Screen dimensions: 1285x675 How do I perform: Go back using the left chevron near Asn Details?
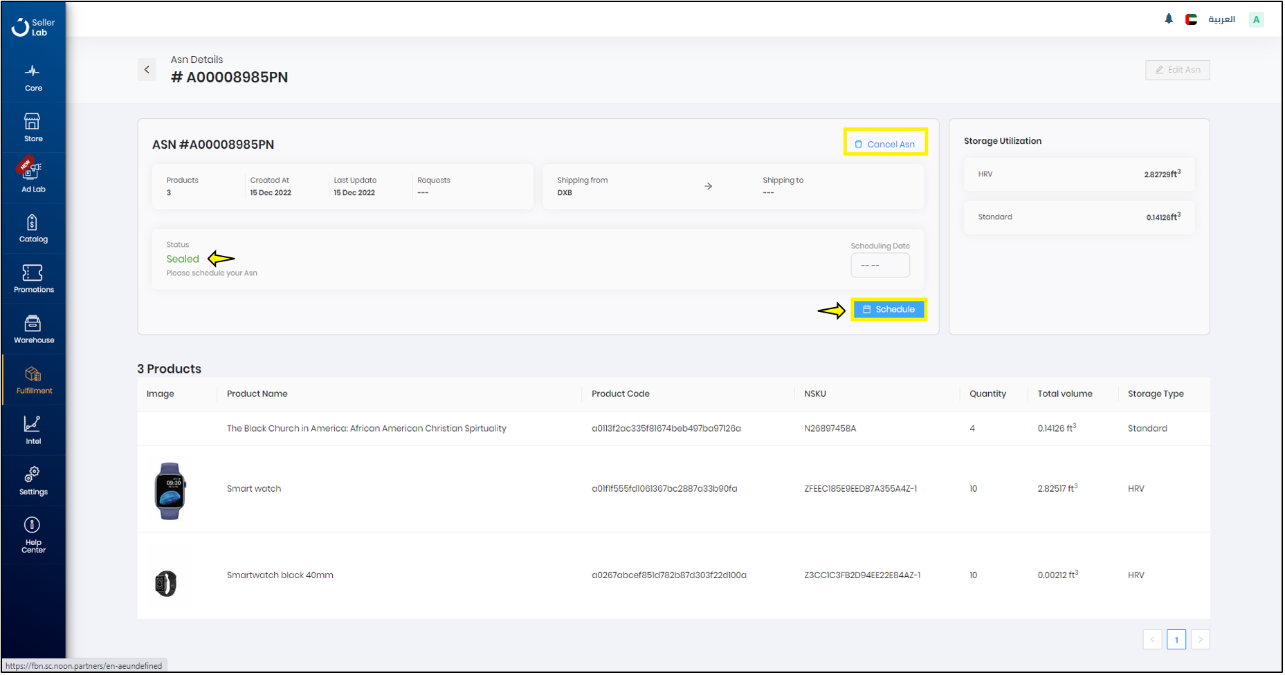(147, 69)
